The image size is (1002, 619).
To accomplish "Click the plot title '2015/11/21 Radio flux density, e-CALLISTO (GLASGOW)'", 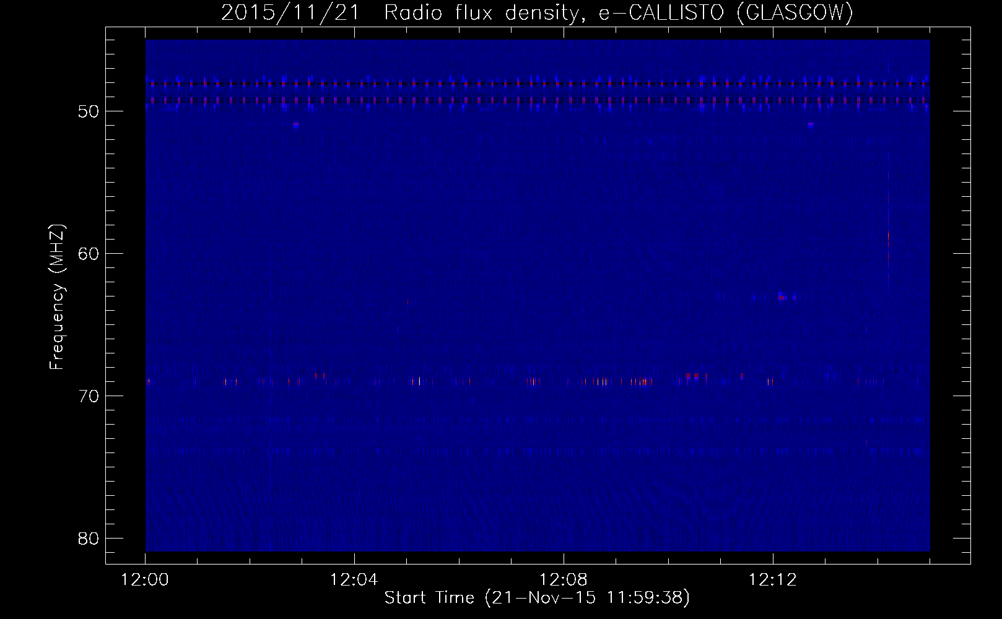I will click(537, 12).
